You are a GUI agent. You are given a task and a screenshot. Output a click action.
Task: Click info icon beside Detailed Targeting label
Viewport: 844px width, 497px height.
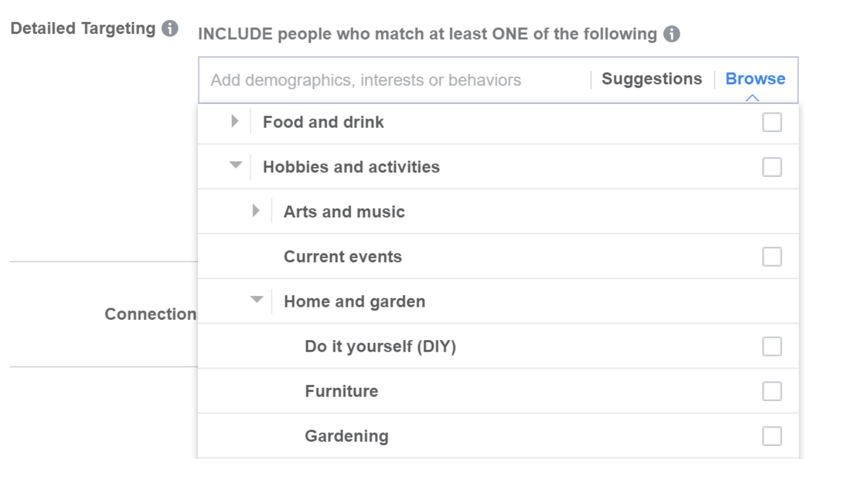pos(170,28)
